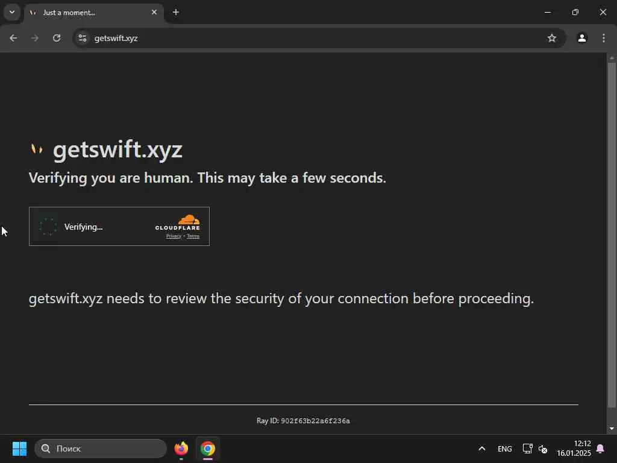Click the Cloudflare logo in widget
Screen dimensions: 617x463
178,222
